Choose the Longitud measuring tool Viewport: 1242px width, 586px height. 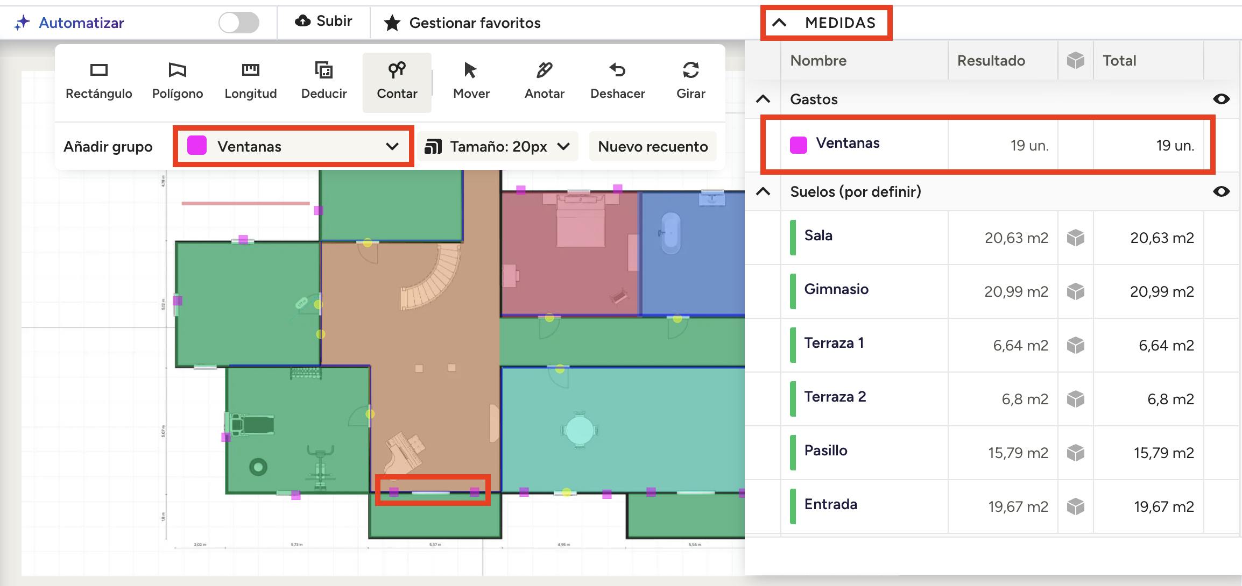[250, 81]
